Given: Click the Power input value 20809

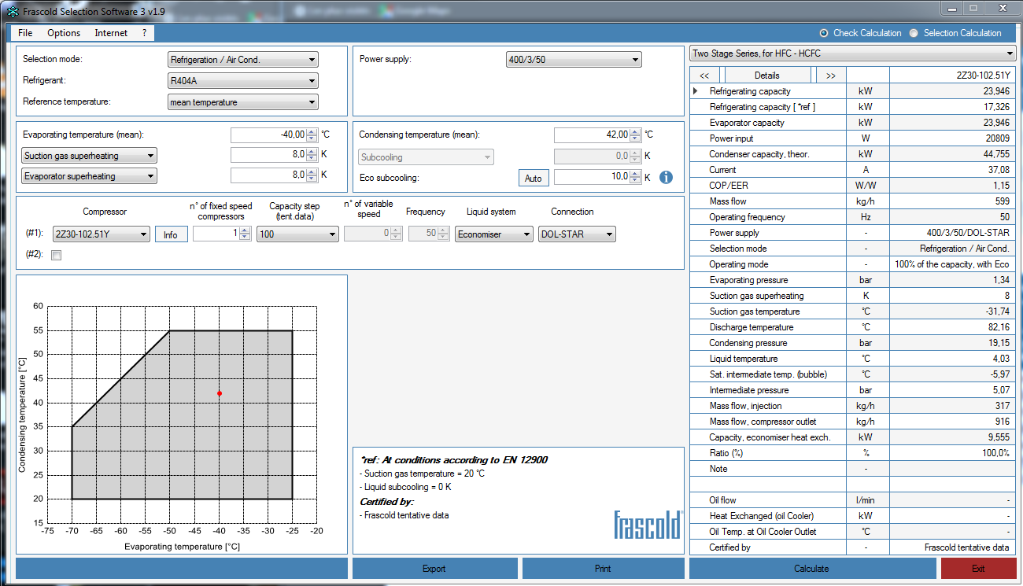Looking at the screenshot, I should pos(953,138).
